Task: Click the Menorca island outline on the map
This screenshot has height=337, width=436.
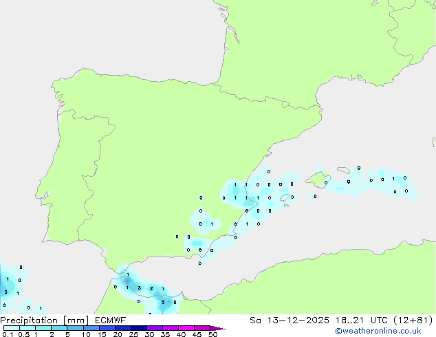Action: pyautogui.click(x=344, y=170)
